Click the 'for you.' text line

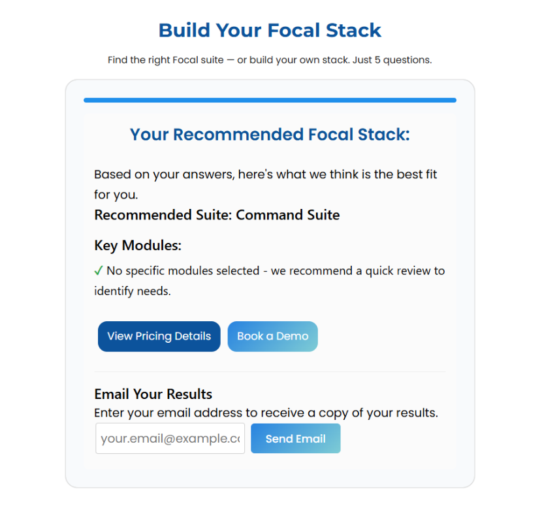116,195
